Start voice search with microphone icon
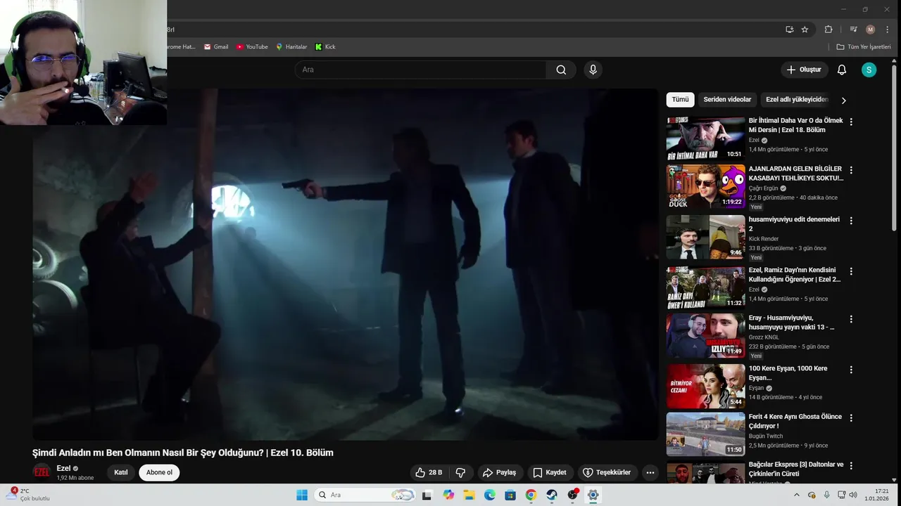The image size is (901, 506). [x=593, y=70]
